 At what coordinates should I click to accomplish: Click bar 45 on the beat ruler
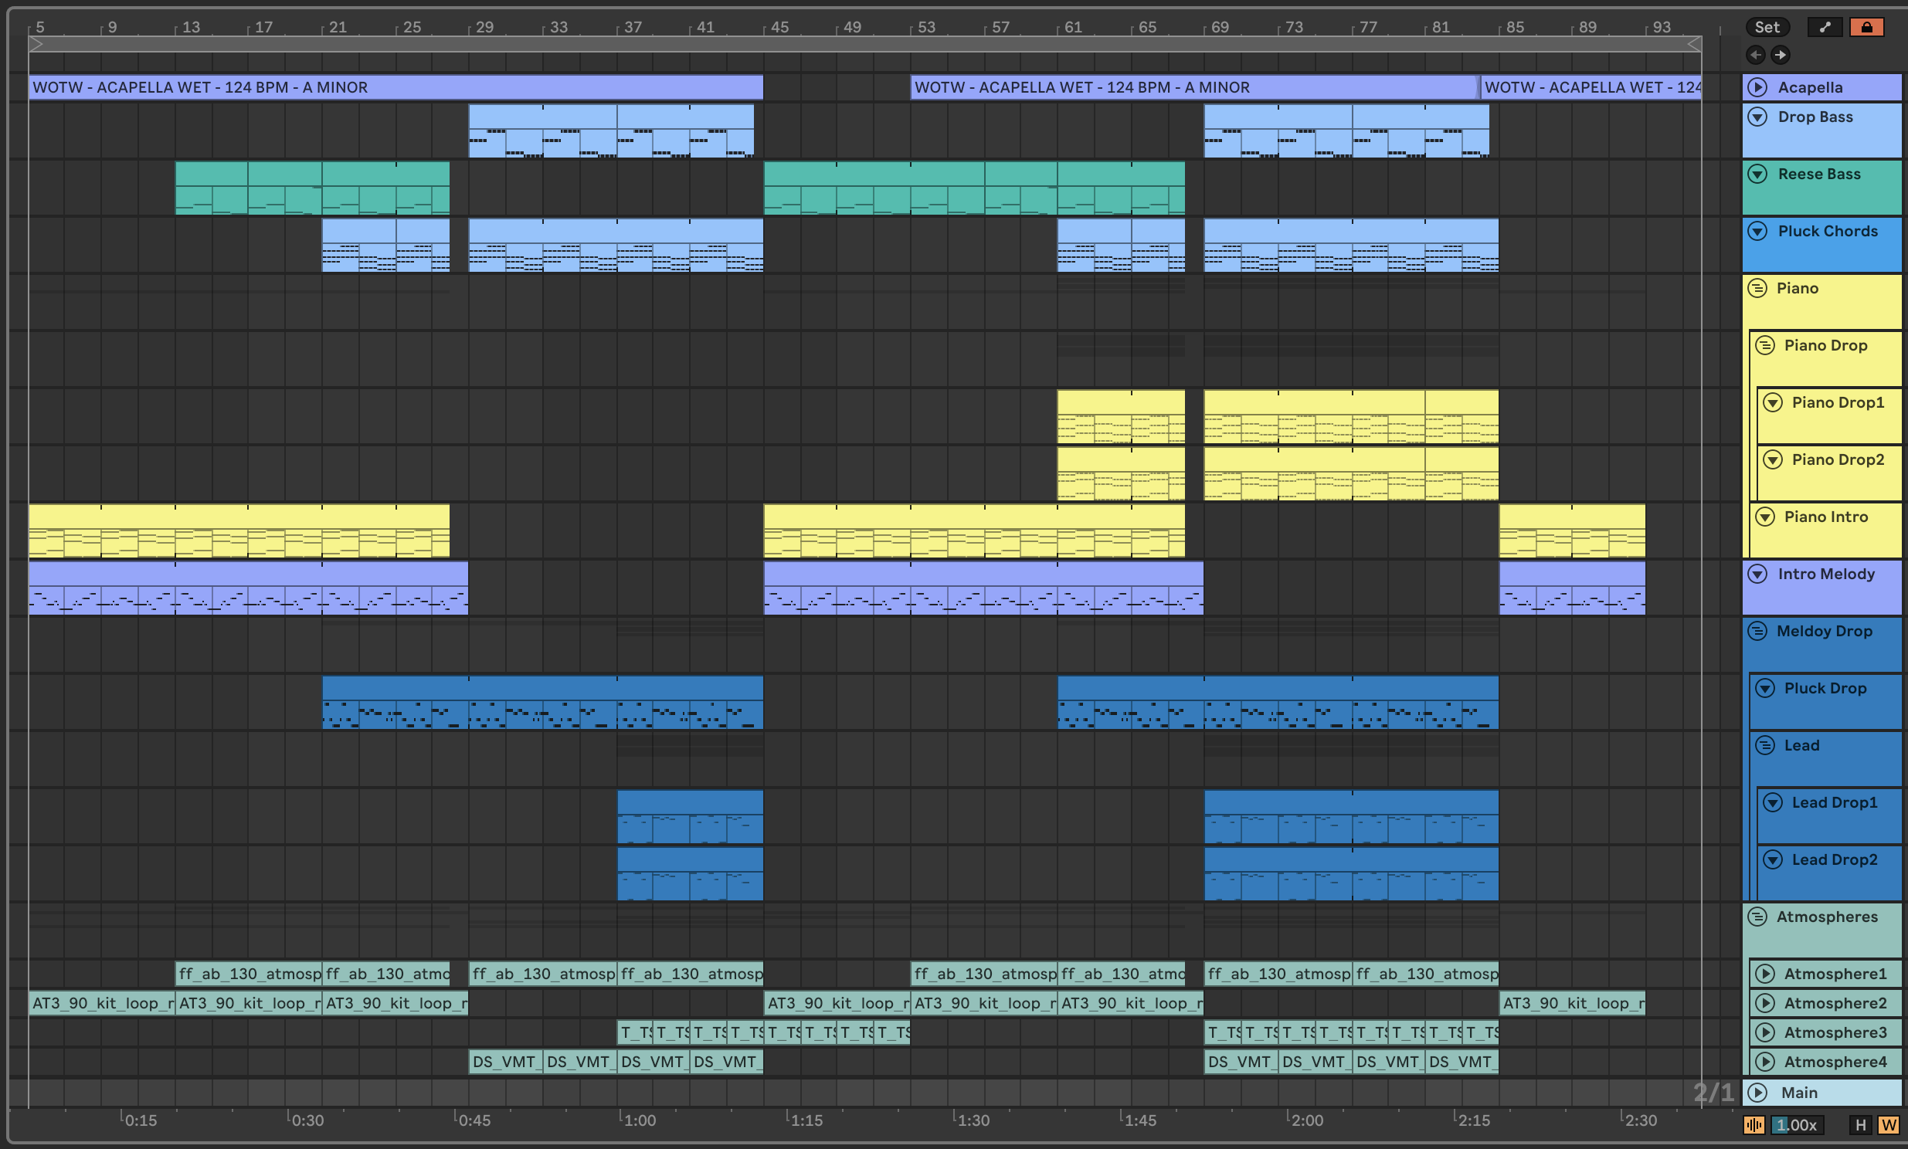779,27
